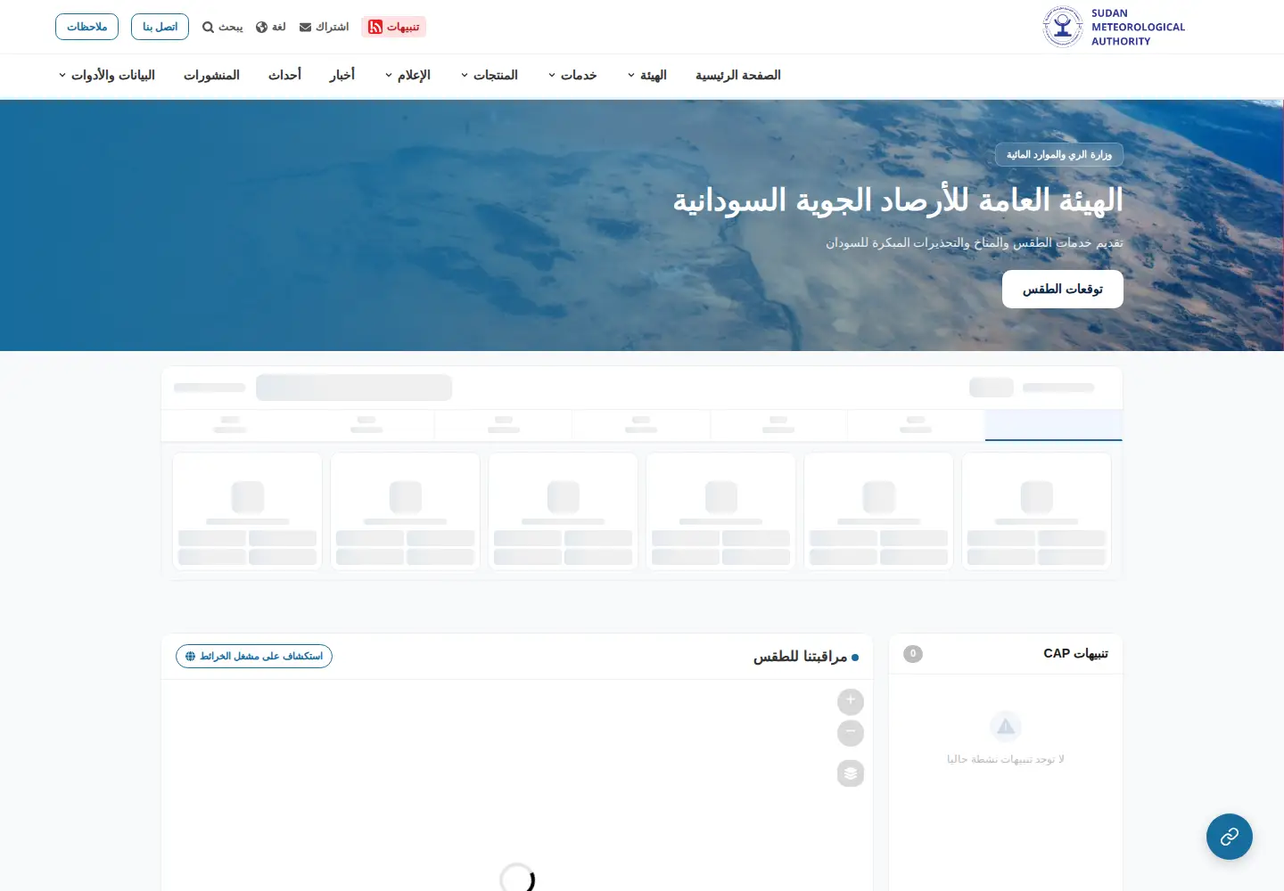
Task: Click استكشاف على مشغل الخرائط explore button
Action: (254, 657)
